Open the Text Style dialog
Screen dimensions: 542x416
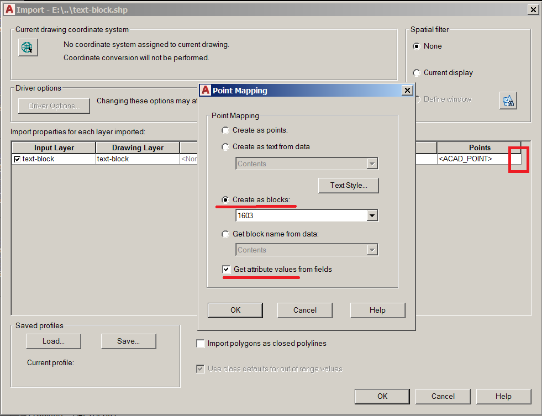348,185
